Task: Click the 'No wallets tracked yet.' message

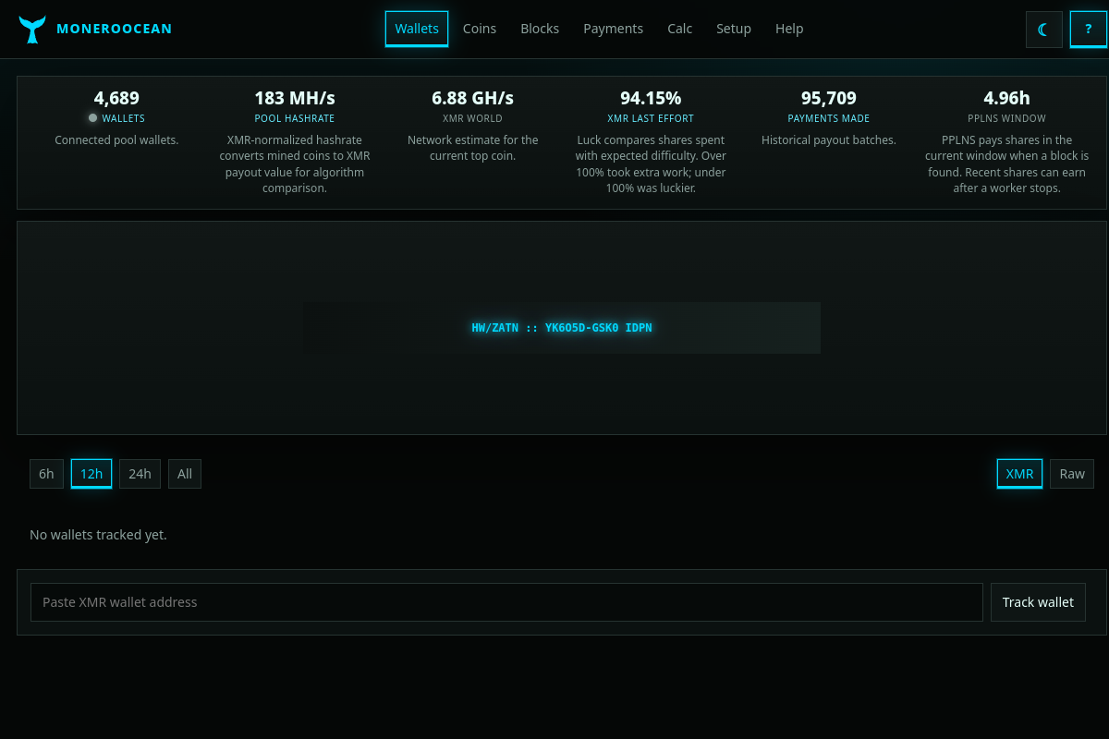Action: point(98,535)
